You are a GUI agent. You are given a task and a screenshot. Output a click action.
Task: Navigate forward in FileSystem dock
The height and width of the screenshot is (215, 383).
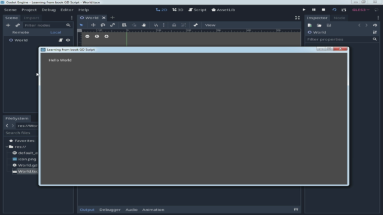[x=13, y=126]
